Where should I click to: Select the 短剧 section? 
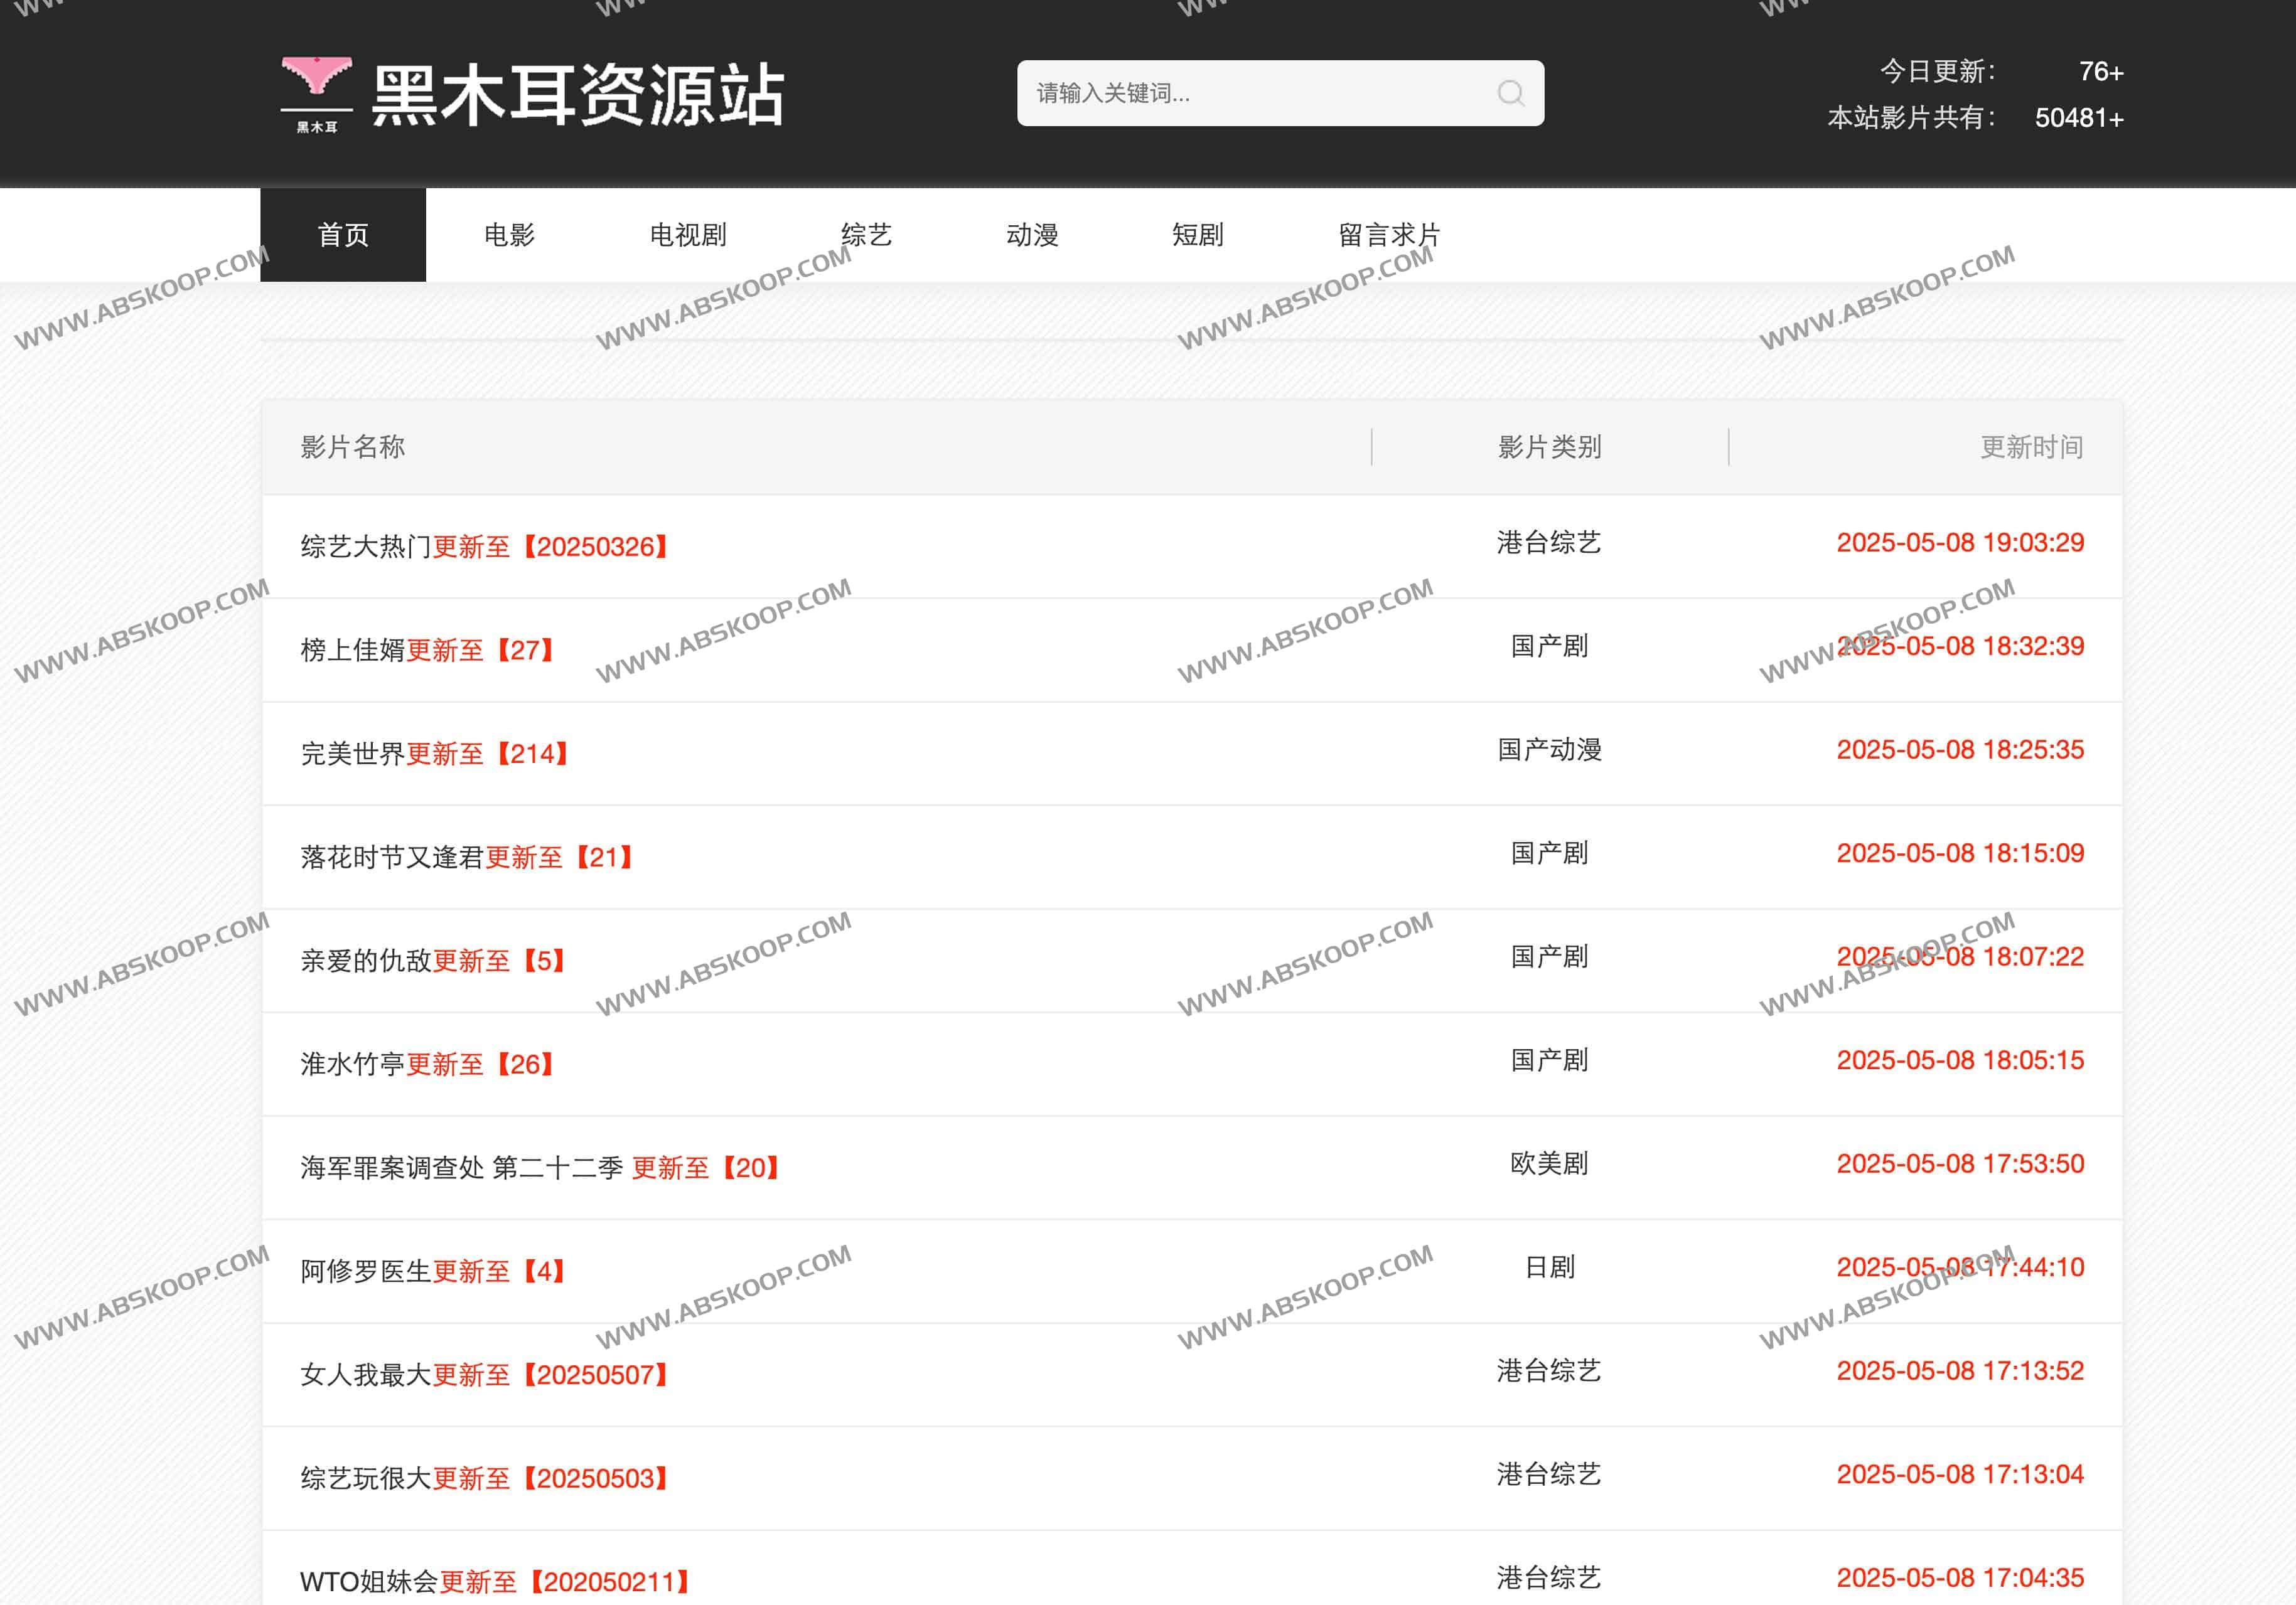click(1198, 234)
